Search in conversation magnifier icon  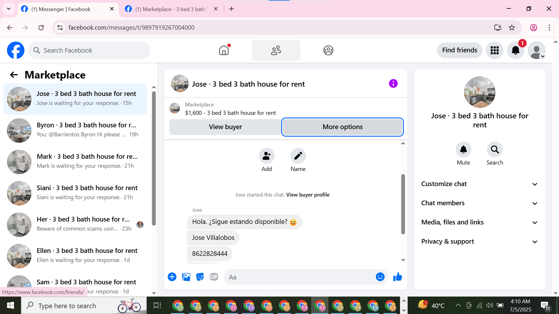pos(495,149)
